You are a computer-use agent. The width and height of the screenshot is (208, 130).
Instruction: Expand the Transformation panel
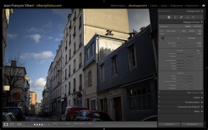coord(192,102)
